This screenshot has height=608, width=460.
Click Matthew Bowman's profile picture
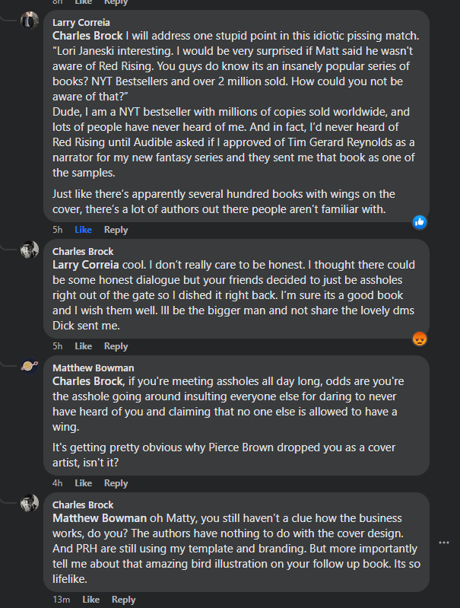[30, 366]
